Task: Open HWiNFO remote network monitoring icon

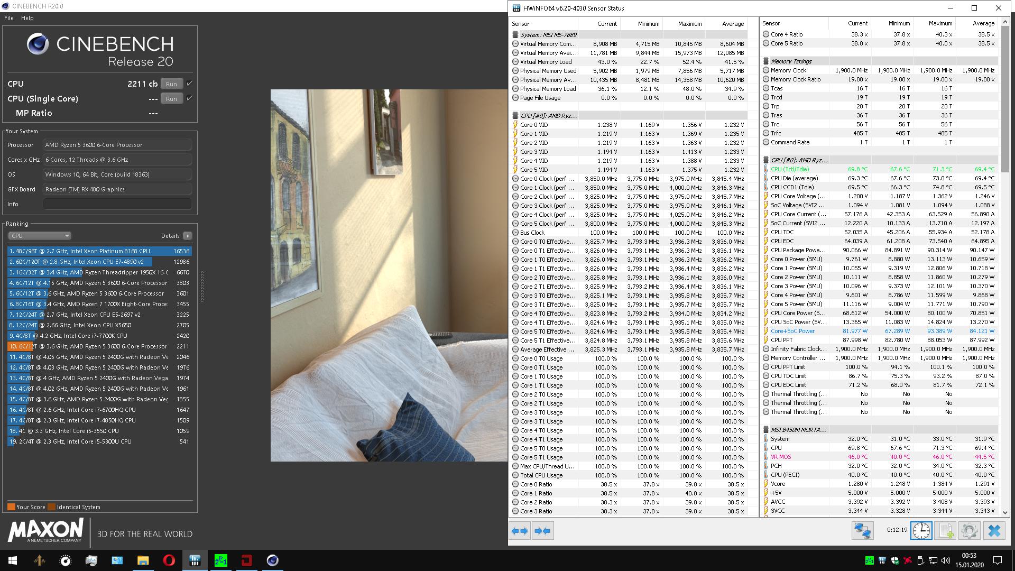Action: (862, 531)
